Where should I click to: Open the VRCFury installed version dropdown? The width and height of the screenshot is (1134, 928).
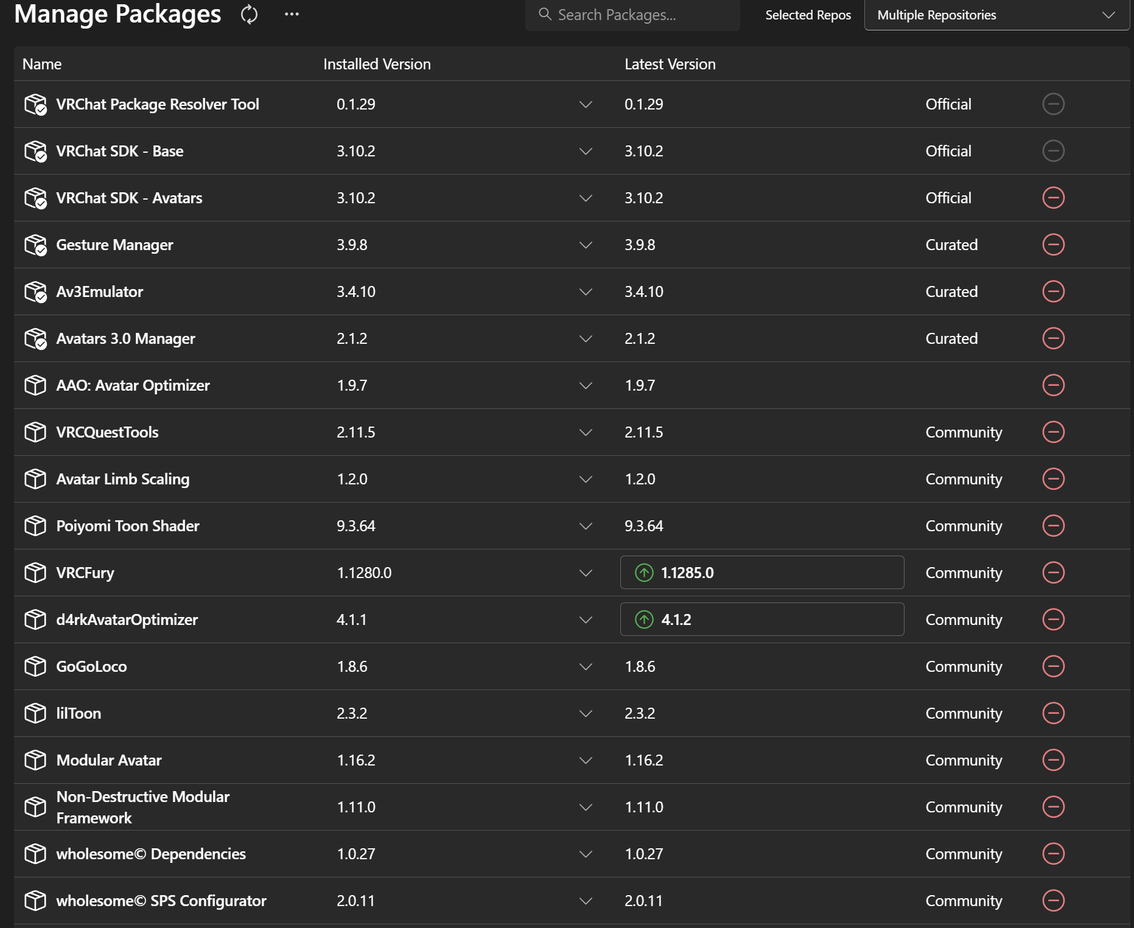(x=586, y=573)
